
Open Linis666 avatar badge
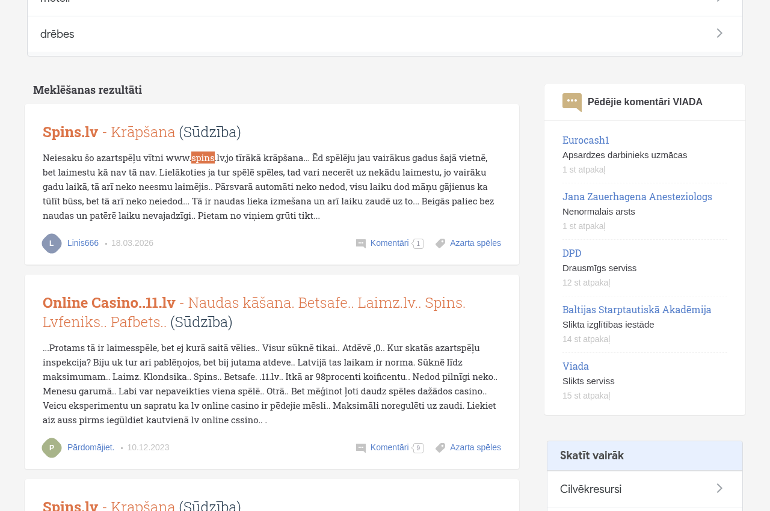pyautogui.click(x=52, y=243)
